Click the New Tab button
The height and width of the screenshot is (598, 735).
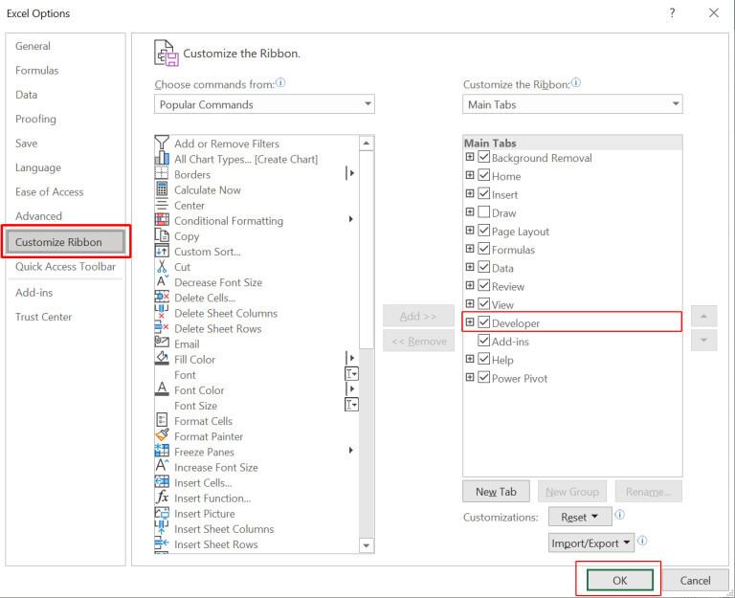coord(496,491)
